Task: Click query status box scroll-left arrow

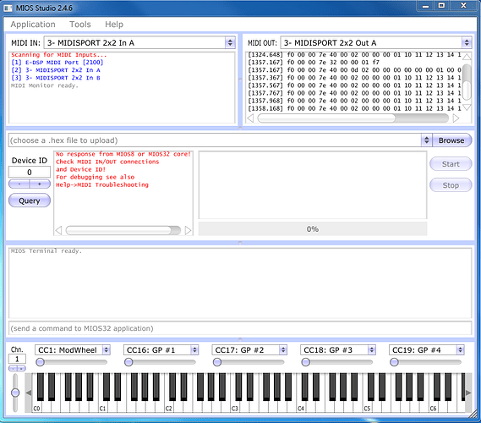Action: point(58,230)
